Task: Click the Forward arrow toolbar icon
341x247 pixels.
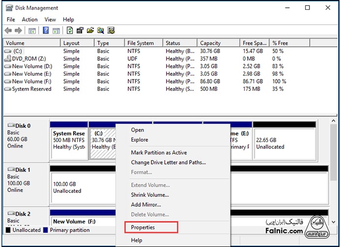Action: coord(18,30)
